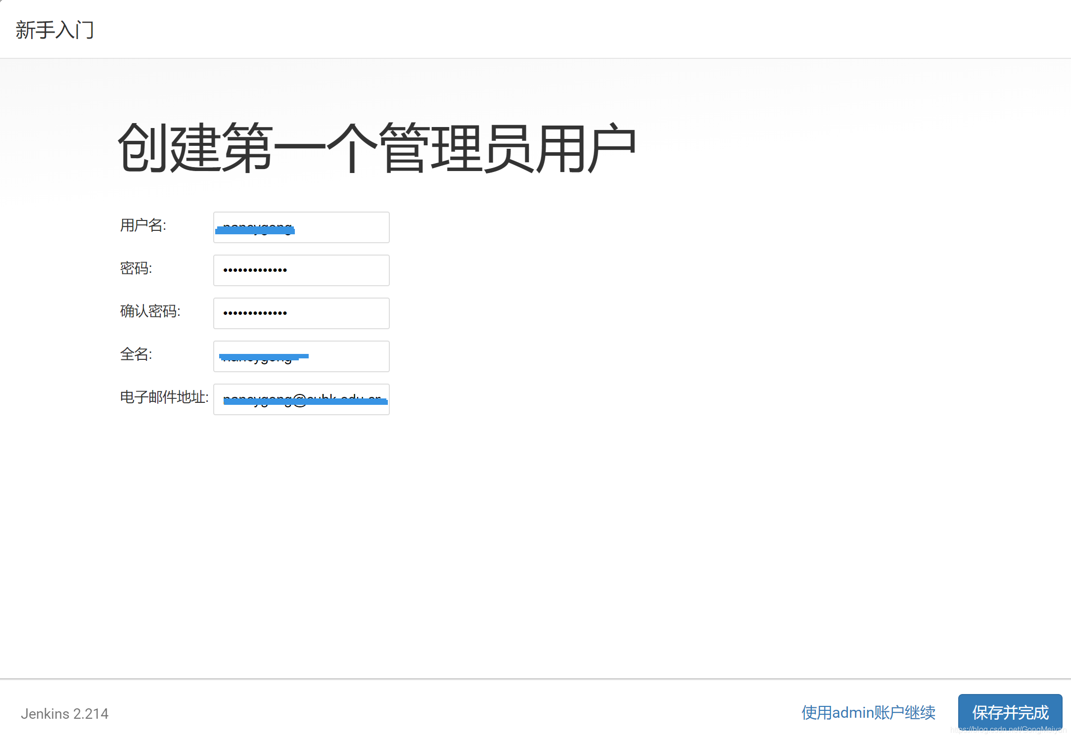Click the 电子邮件地址: label
The width and height of the screenshot is (1071, 739).
(164, 397)
